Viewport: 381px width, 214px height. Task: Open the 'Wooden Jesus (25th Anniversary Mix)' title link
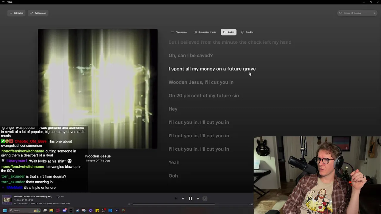[x=33, y=196]
